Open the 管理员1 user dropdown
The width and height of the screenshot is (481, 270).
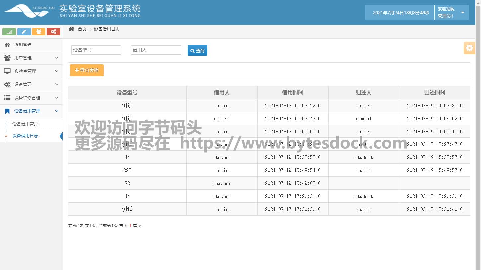451,13
